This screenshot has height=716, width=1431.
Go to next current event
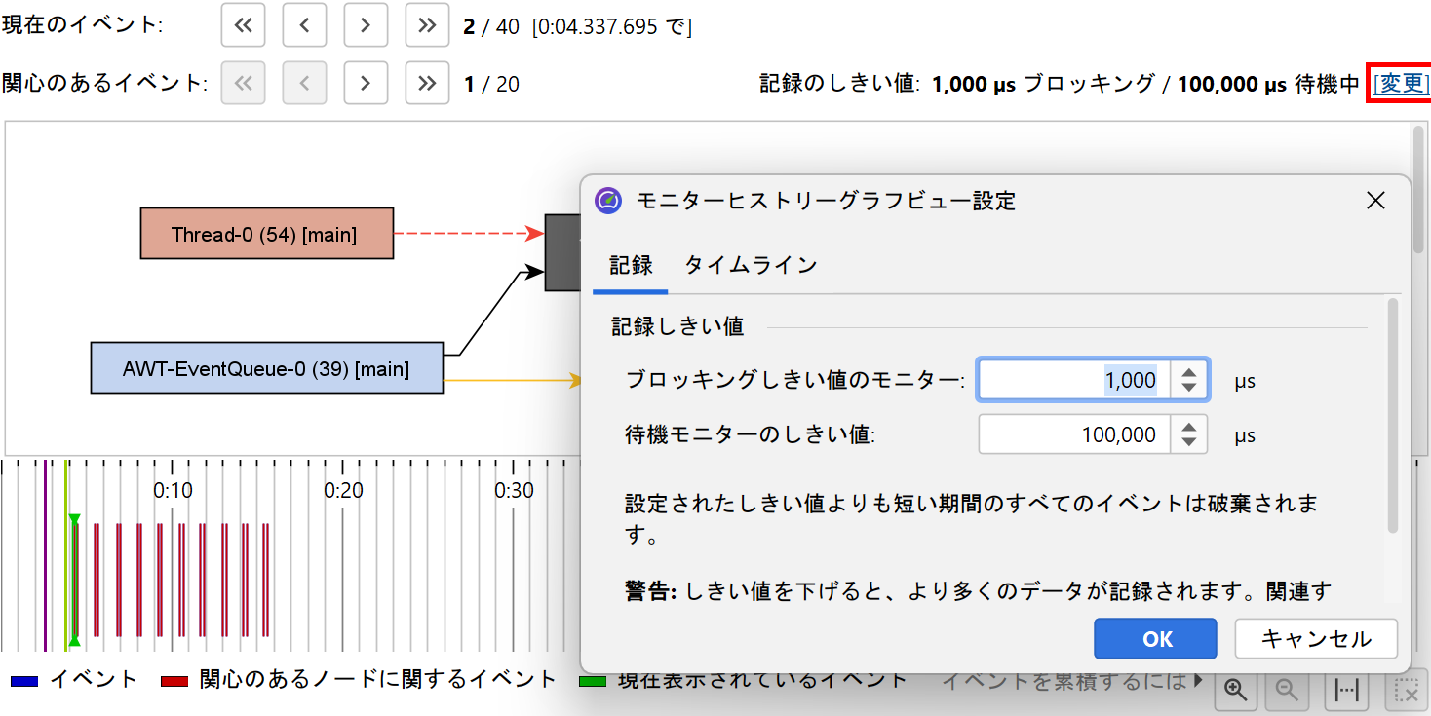coord(366,25)
